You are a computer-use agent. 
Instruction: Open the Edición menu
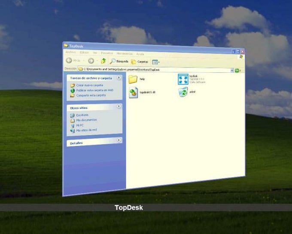click(x=84, y=53)
